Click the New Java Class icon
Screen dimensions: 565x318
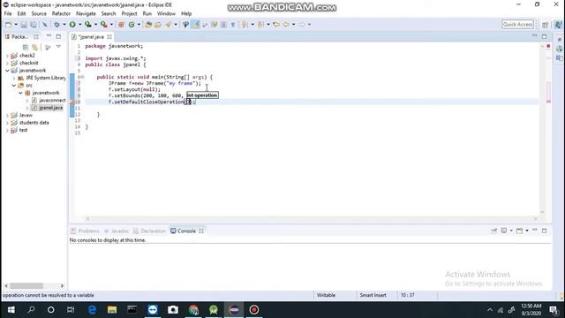(132, 25)
